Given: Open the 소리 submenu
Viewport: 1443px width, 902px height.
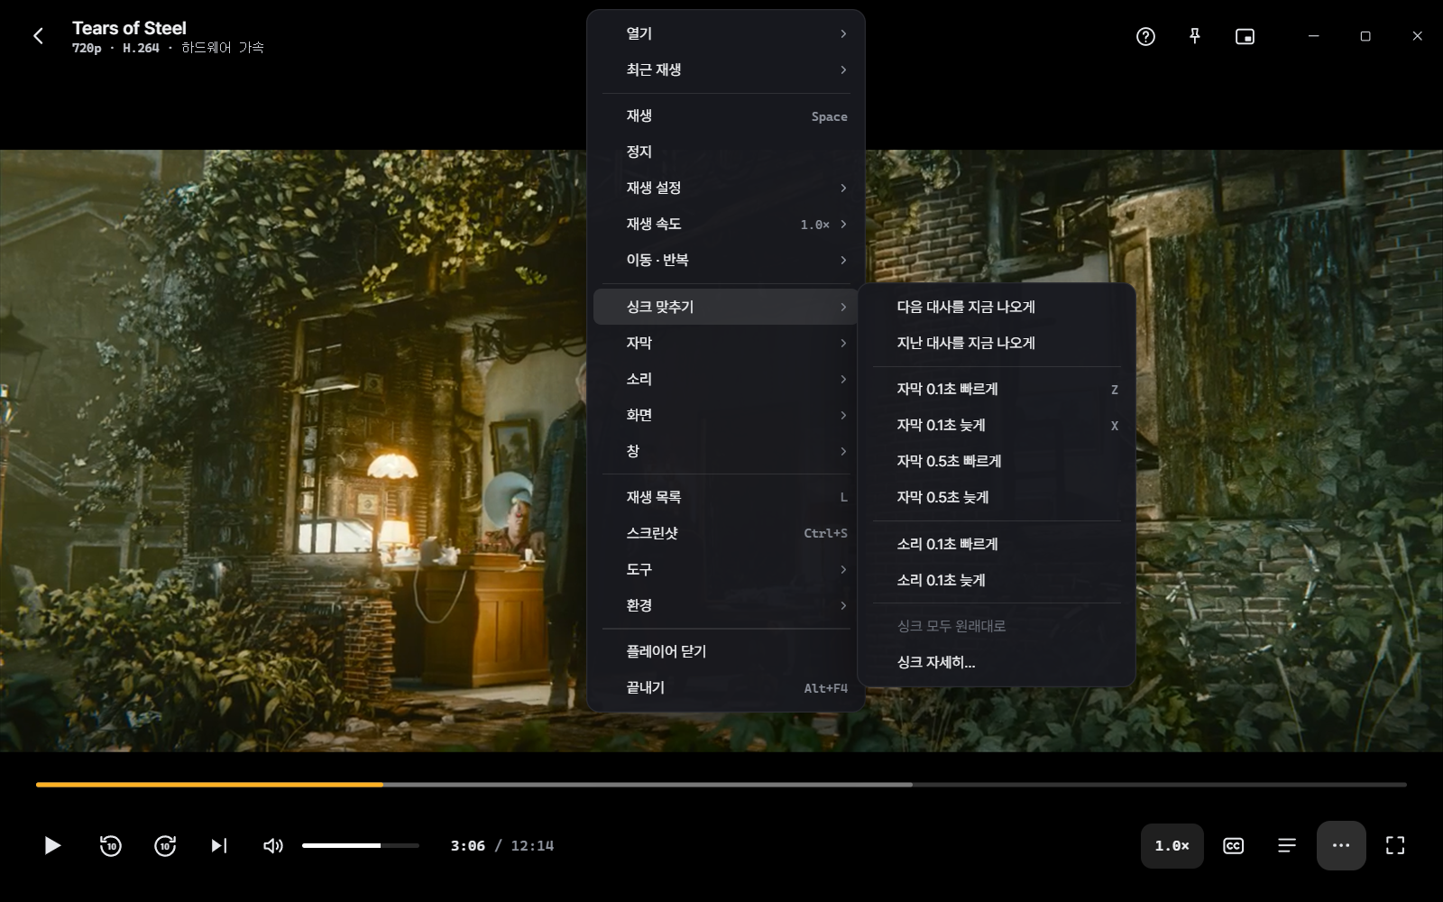Looking at the screenshot, I should pyautogui.click(x=726, y=379).
